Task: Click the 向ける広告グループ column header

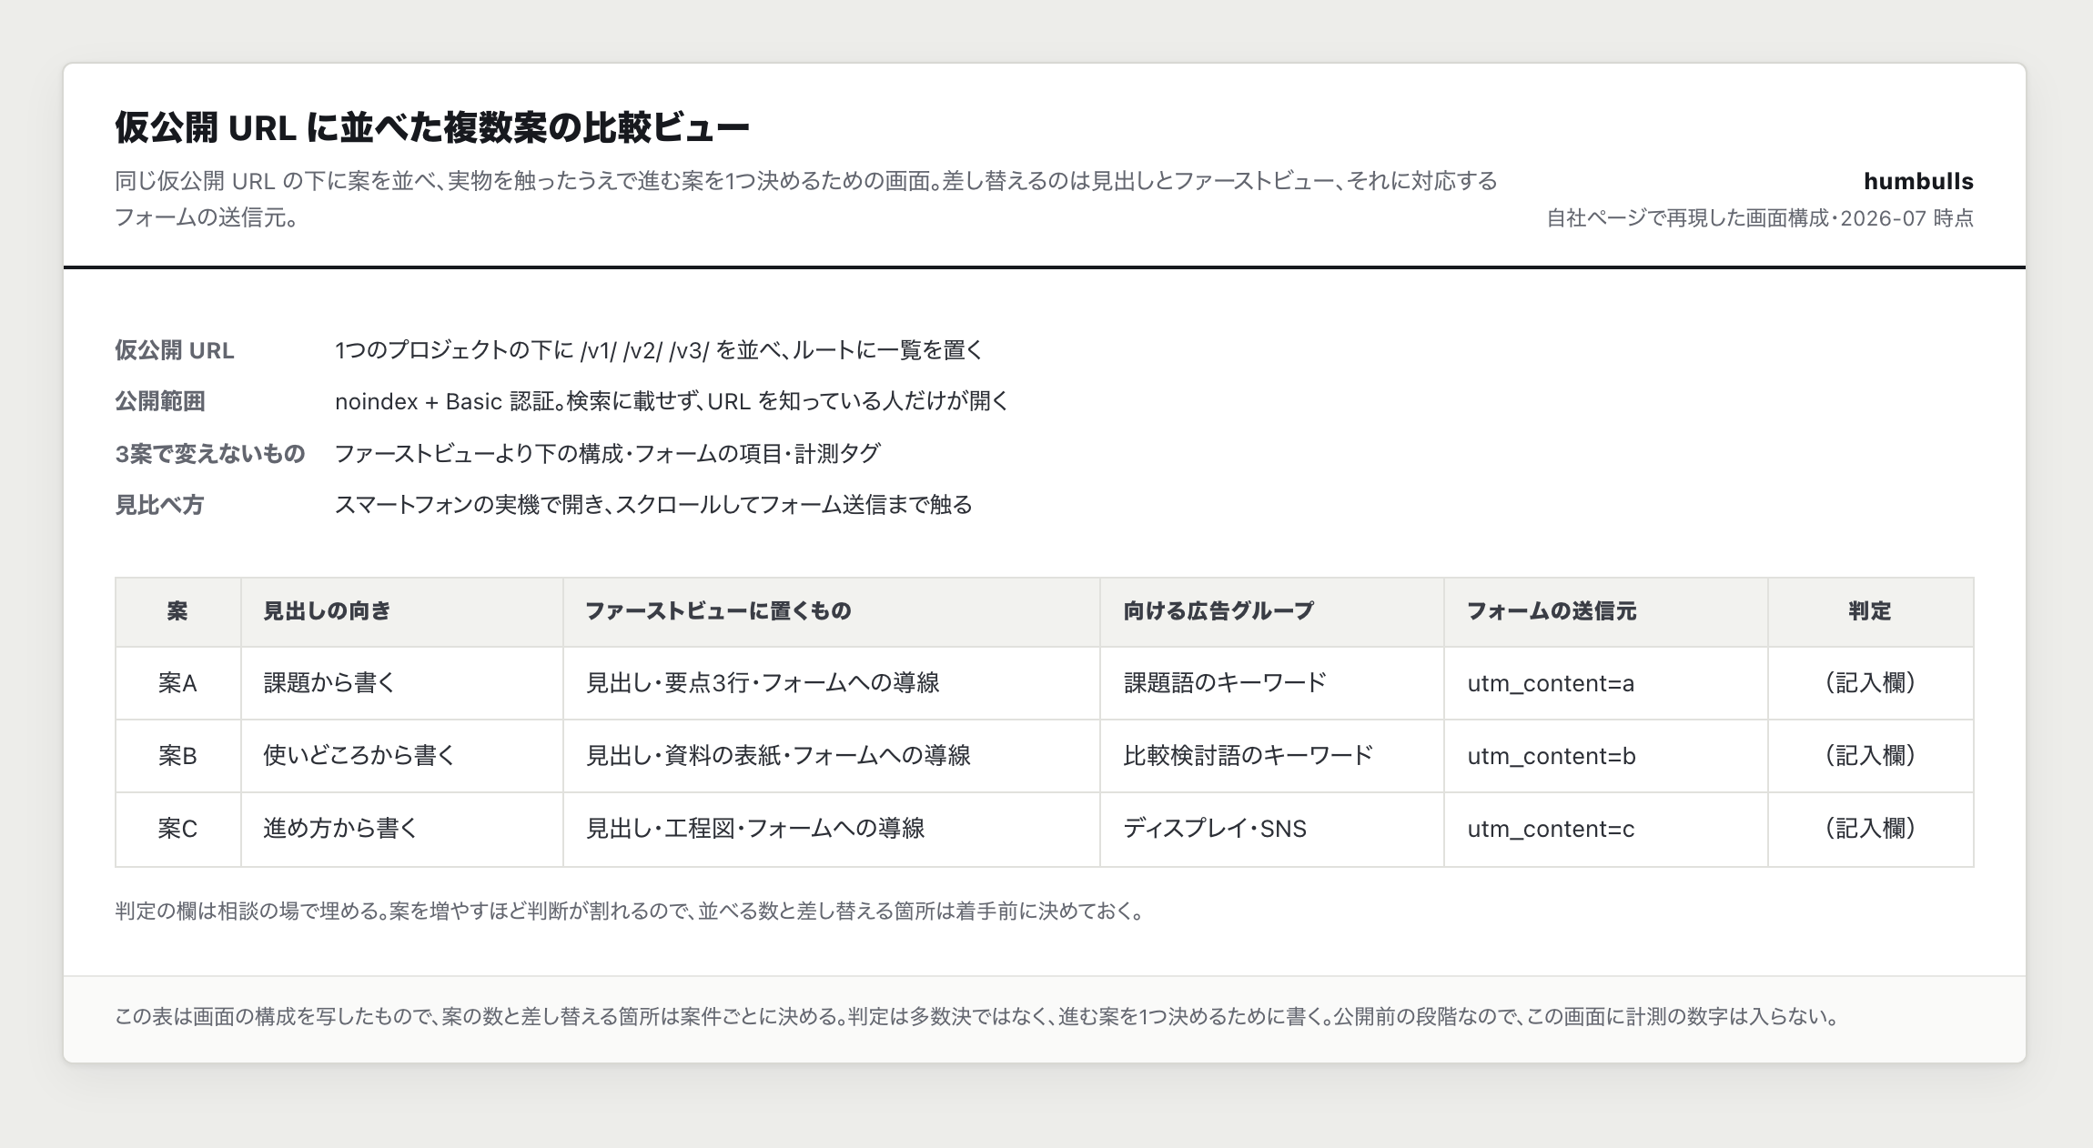Action: click(x=1272, y=611)
